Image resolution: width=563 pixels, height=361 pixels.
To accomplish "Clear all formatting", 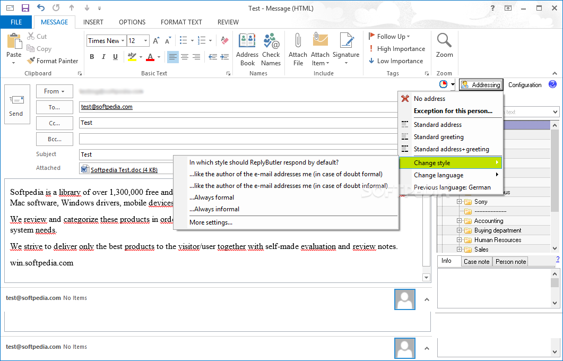I will pyautogui.click(x=225, y=40).
